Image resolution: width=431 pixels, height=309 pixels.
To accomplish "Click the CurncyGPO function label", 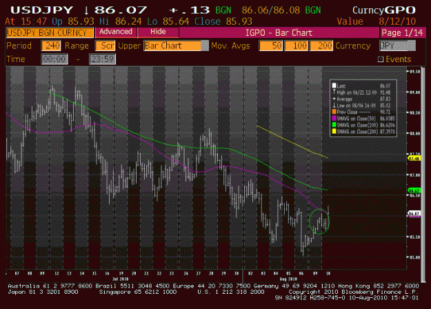I will tap(384, 10).
